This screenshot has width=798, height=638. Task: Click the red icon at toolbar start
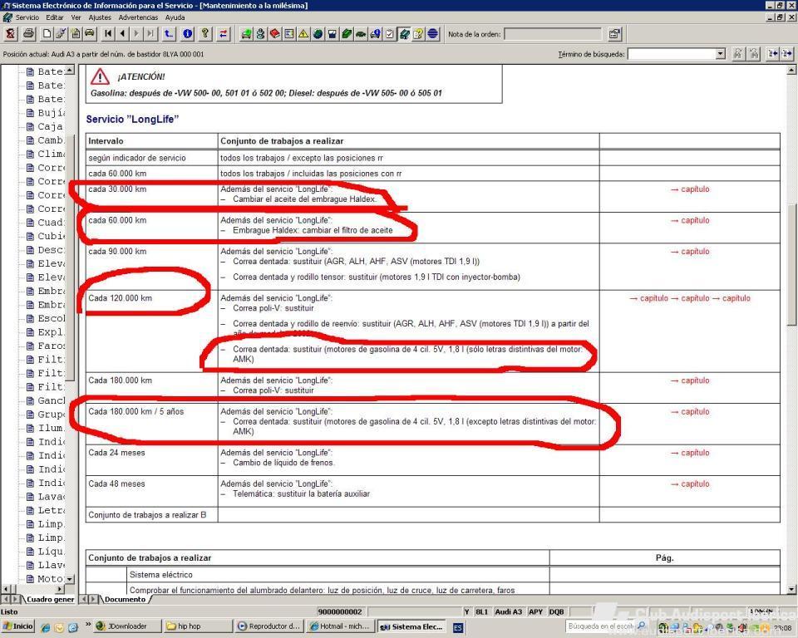(11, 34)
